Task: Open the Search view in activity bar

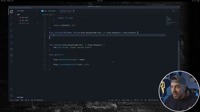Action: [12, 18]
